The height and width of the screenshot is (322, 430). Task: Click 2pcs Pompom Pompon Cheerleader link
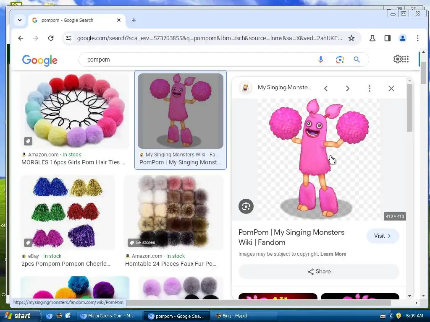click(66, 264)
